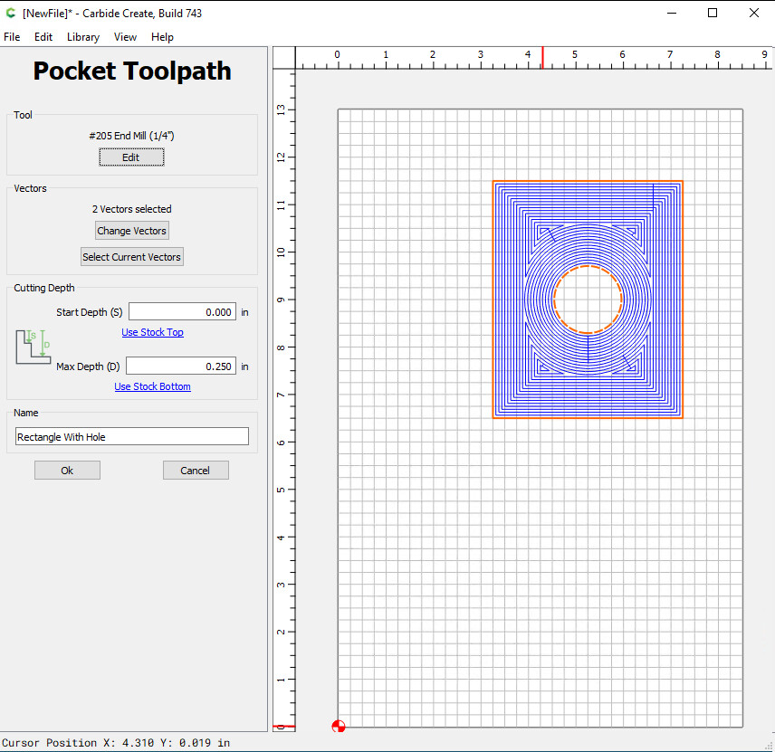Viewport: 775px width, 752px height.
Task: Select the dashed orange circle vector
Action: pyautogui.click(x=554, y=300)
